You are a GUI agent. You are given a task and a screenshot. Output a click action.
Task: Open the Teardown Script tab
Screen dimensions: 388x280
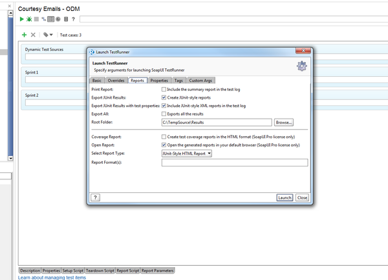point(100,270)
